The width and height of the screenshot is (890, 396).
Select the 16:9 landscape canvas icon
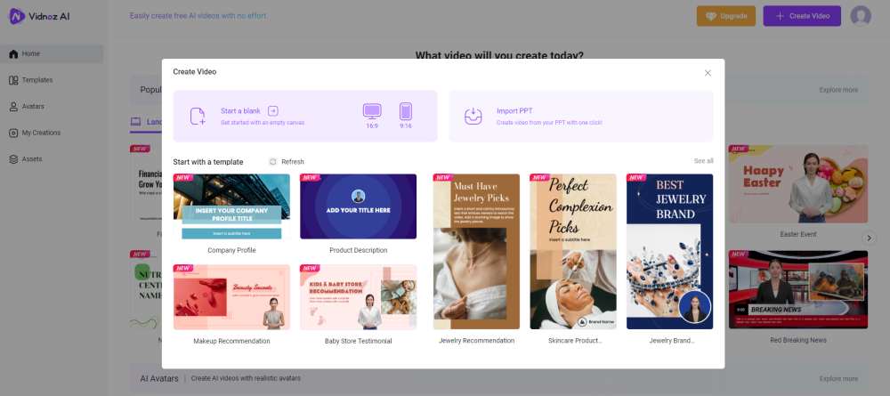372,111
